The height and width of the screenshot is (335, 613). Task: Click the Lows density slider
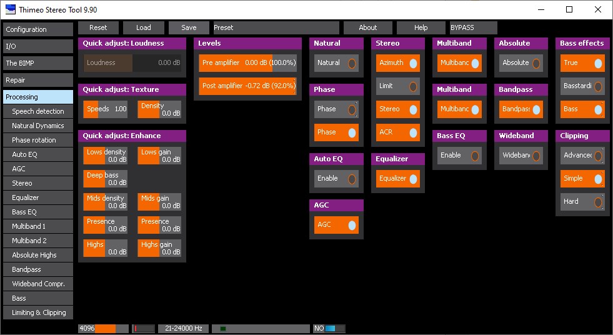pos(105,156)
